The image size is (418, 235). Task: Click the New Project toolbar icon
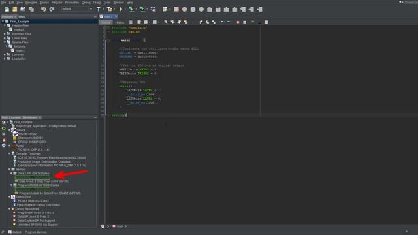tap(14, 9)
